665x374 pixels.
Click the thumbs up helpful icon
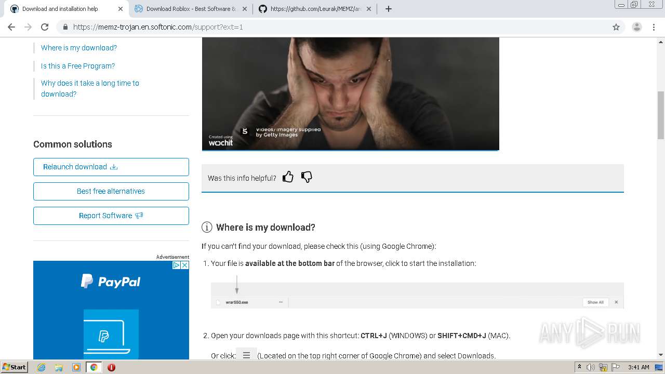click(x=288, y=177)
